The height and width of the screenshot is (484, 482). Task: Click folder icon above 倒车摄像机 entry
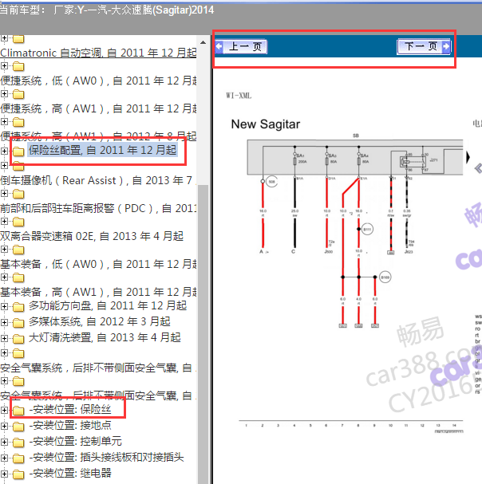tap(18, 167)
